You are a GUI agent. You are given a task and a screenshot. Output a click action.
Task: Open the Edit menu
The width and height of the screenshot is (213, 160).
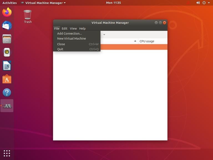[x=64, y=29]
